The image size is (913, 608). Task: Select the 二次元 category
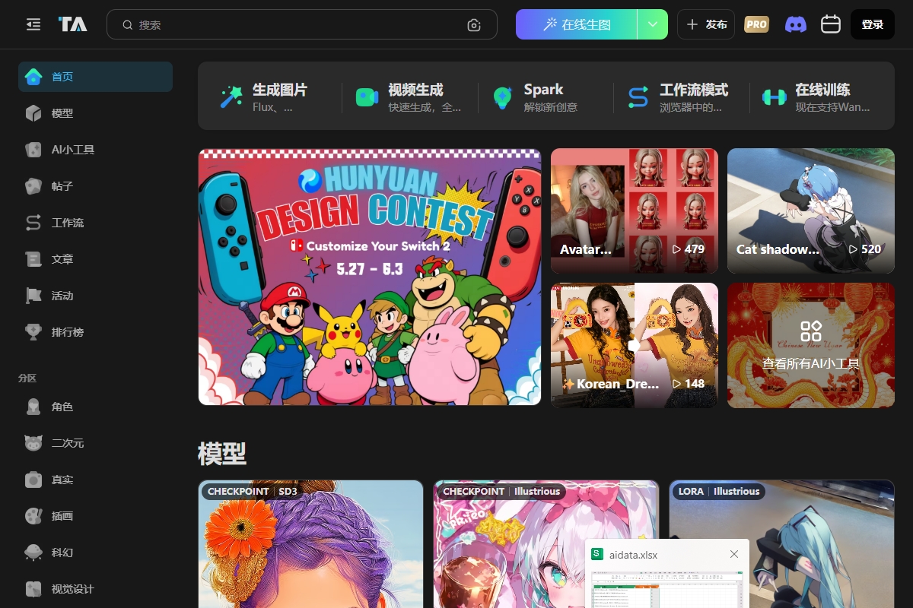click(67, 443)
